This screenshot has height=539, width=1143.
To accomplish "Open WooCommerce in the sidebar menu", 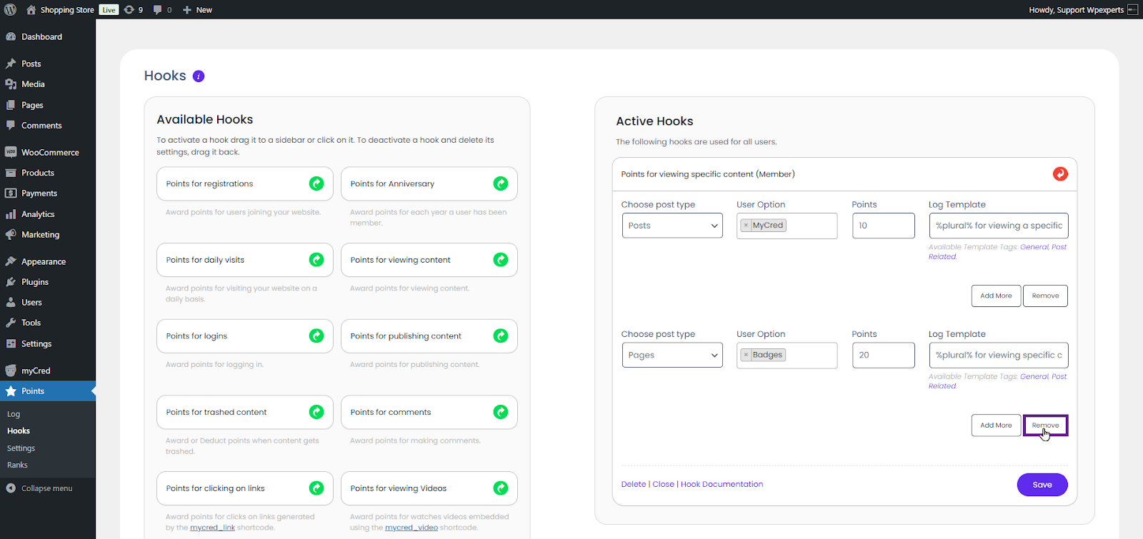I will tap(49, 152).
